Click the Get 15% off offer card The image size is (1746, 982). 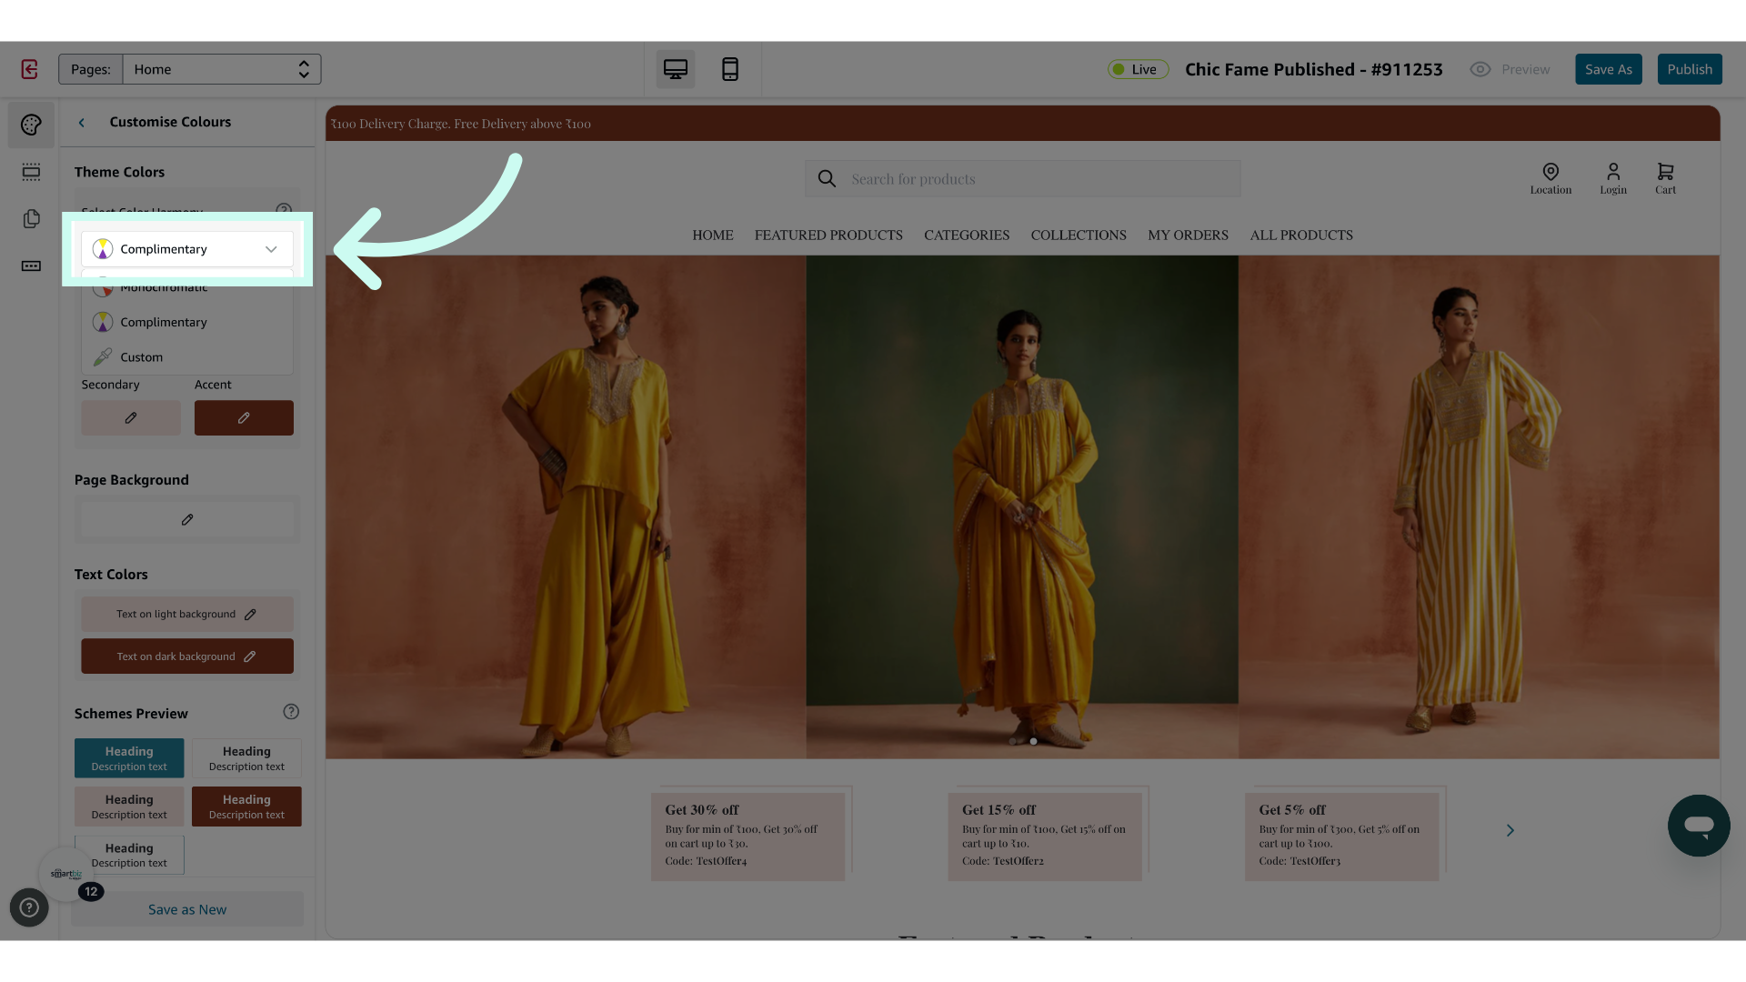click(1045, 837)
